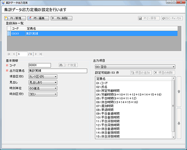The height and width of the screenshot is (150, 187).
Task: Open the 00:空白 output item dropdown
Action: (x=135, y=67)
